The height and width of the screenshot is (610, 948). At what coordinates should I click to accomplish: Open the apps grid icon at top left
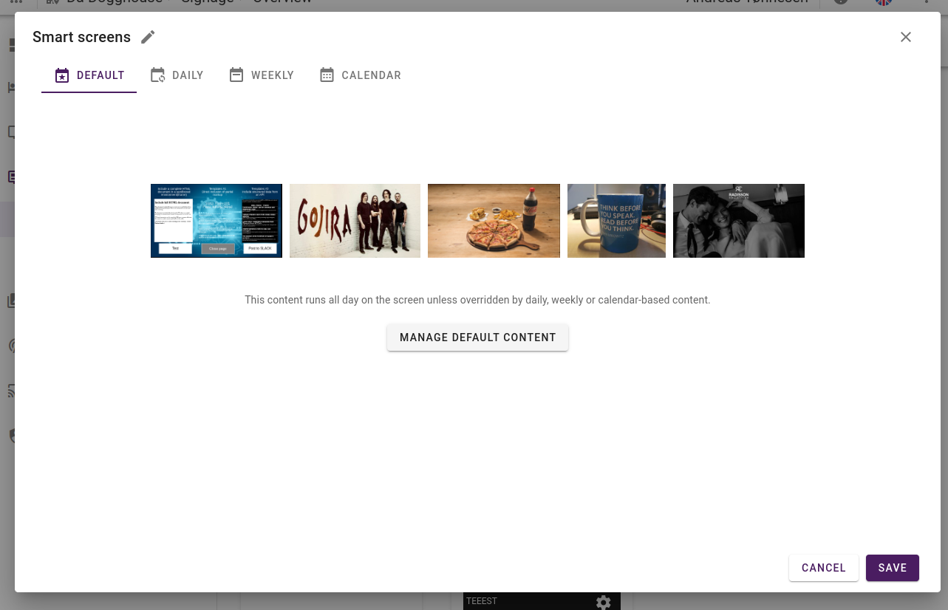(16, 3)
